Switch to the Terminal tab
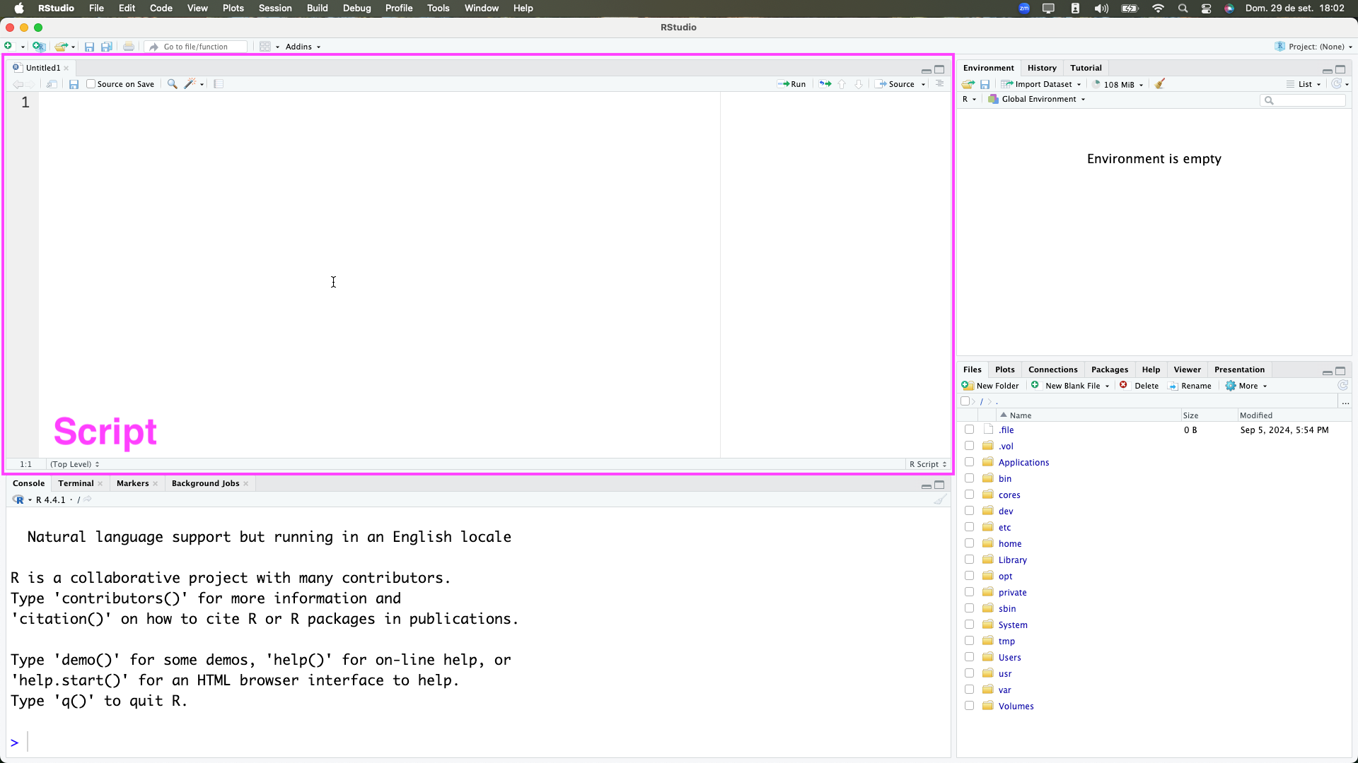The height and width of the screenshot is (763, 1358). [x=76, y=483]
